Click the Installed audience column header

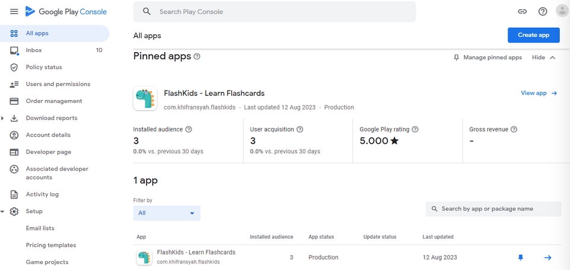(x=271, y=237)
